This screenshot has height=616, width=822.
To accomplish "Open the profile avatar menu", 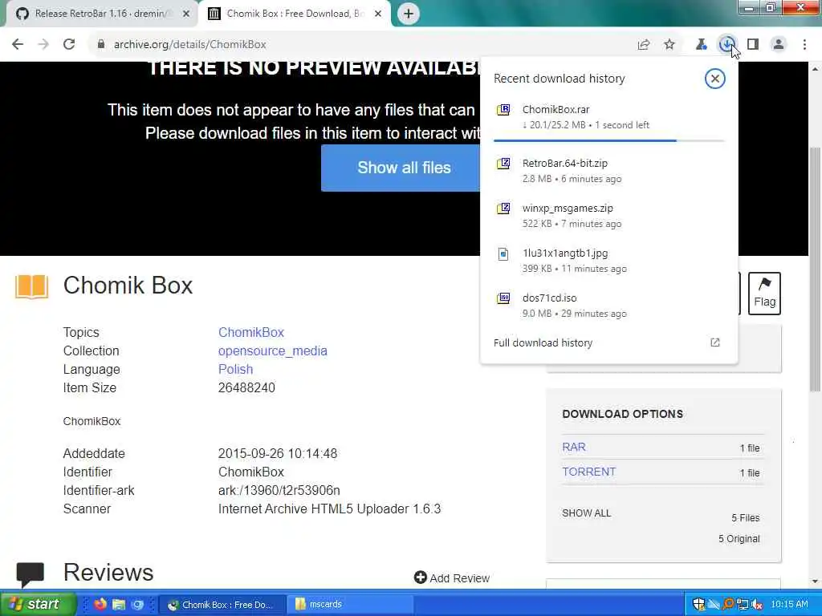I will 779,45.
